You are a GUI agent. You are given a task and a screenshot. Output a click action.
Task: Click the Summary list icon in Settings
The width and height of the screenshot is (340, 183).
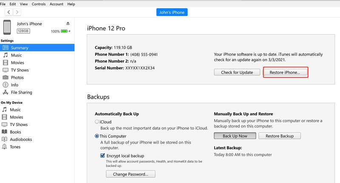[6, 48]
